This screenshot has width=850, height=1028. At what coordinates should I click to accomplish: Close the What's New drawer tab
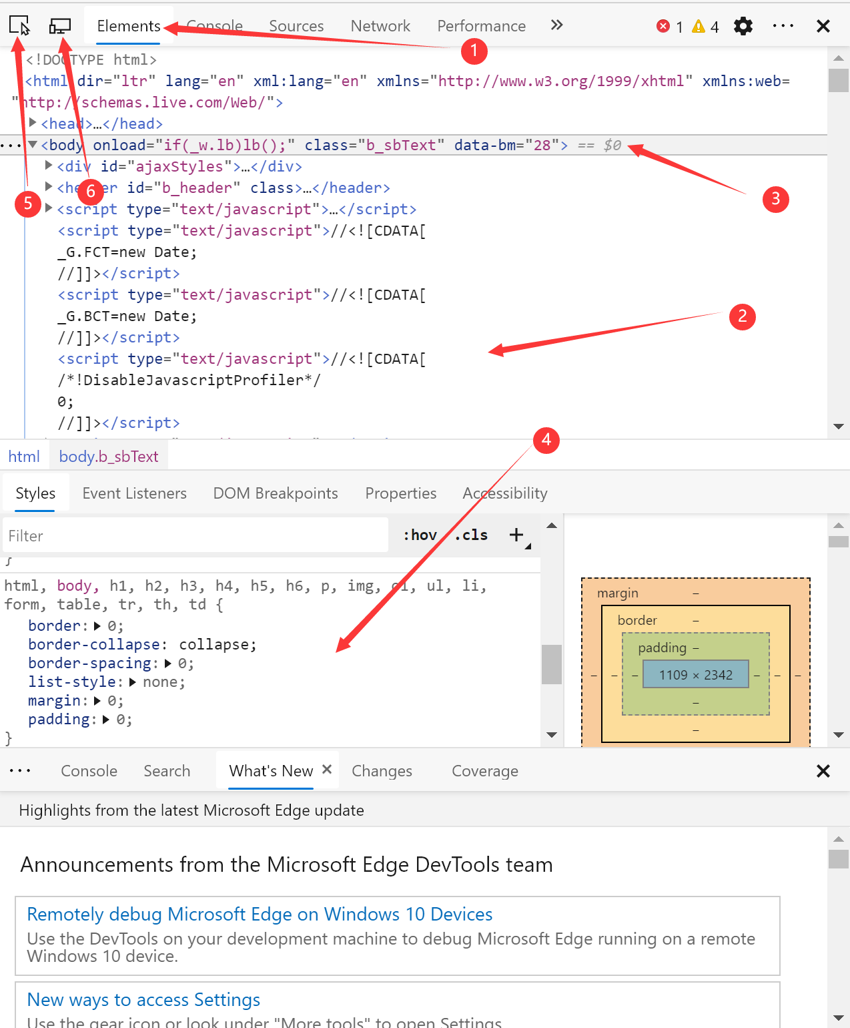(327, 769)
